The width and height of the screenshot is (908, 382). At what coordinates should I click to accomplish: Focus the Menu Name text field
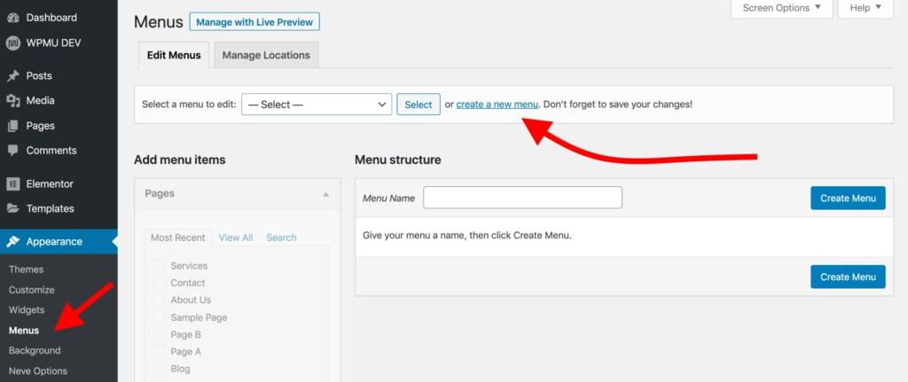[x=523, y=198]
